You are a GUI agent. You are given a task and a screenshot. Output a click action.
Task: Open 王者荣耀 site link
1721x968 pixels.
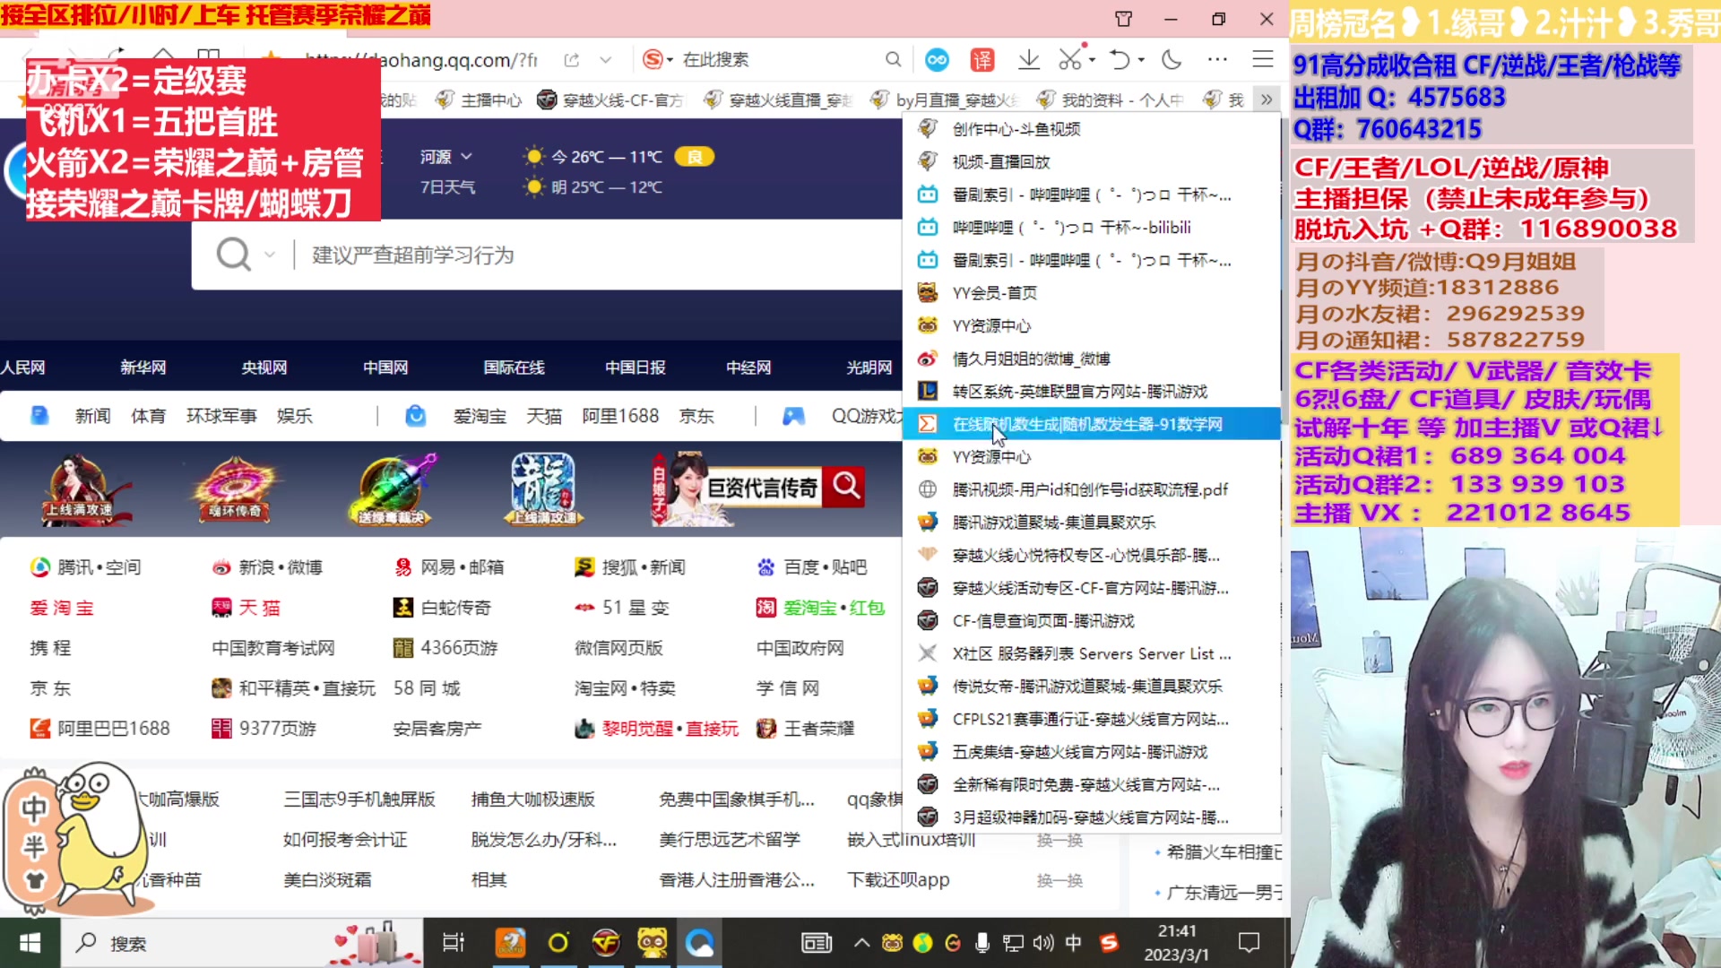pos(806,729)
